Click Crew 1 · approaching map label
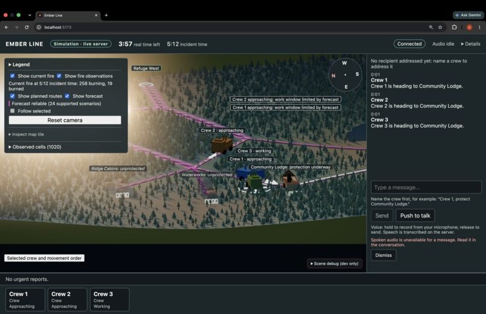486x314 pixels. 250,159
